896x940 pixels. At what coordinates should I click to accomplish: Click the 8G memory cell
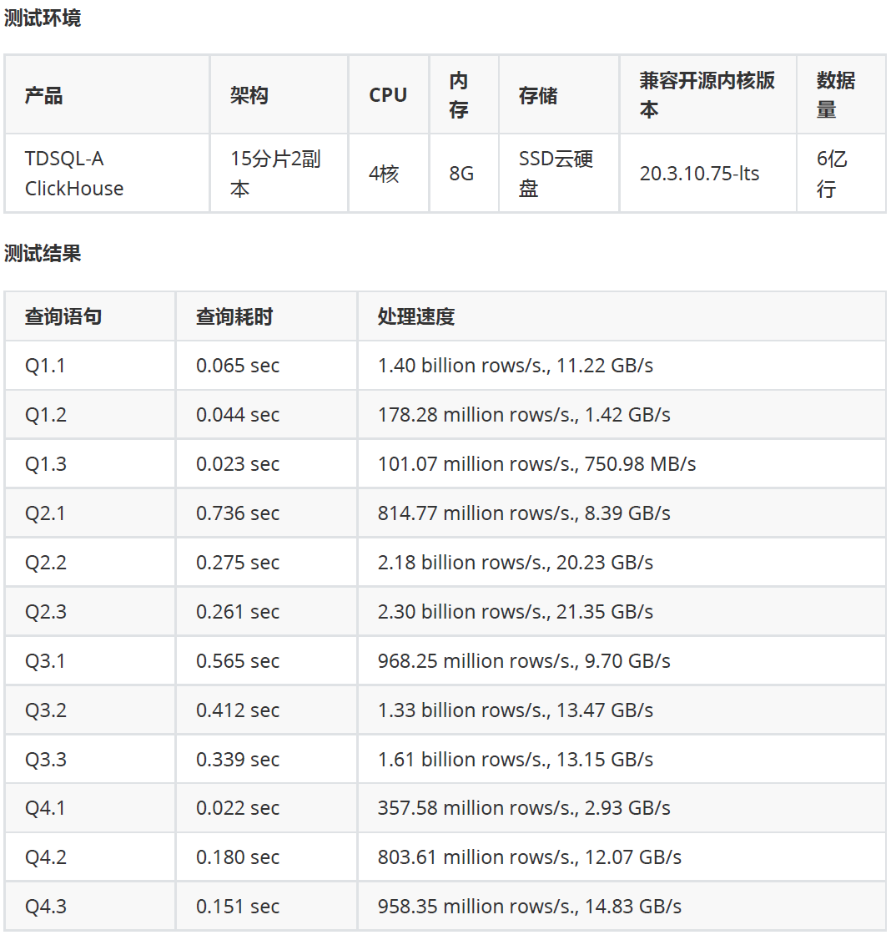pos(464,174)
